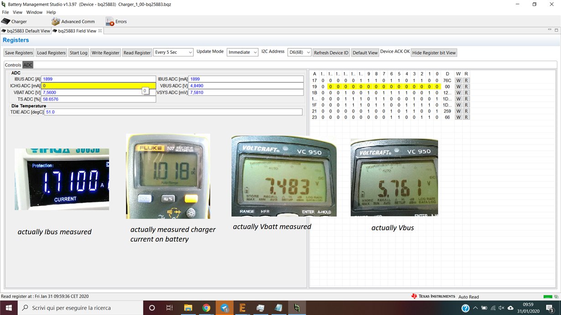Open the Advanced Comm tool

[x=73, y=21]
